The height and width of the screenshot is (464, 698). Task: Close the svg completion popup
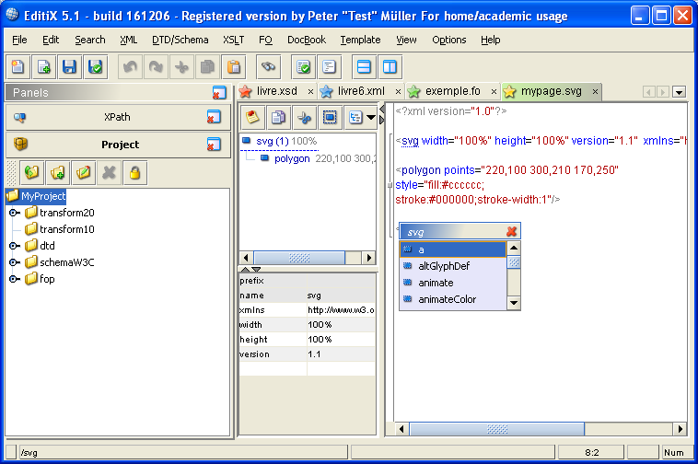[x=511, y=231]
